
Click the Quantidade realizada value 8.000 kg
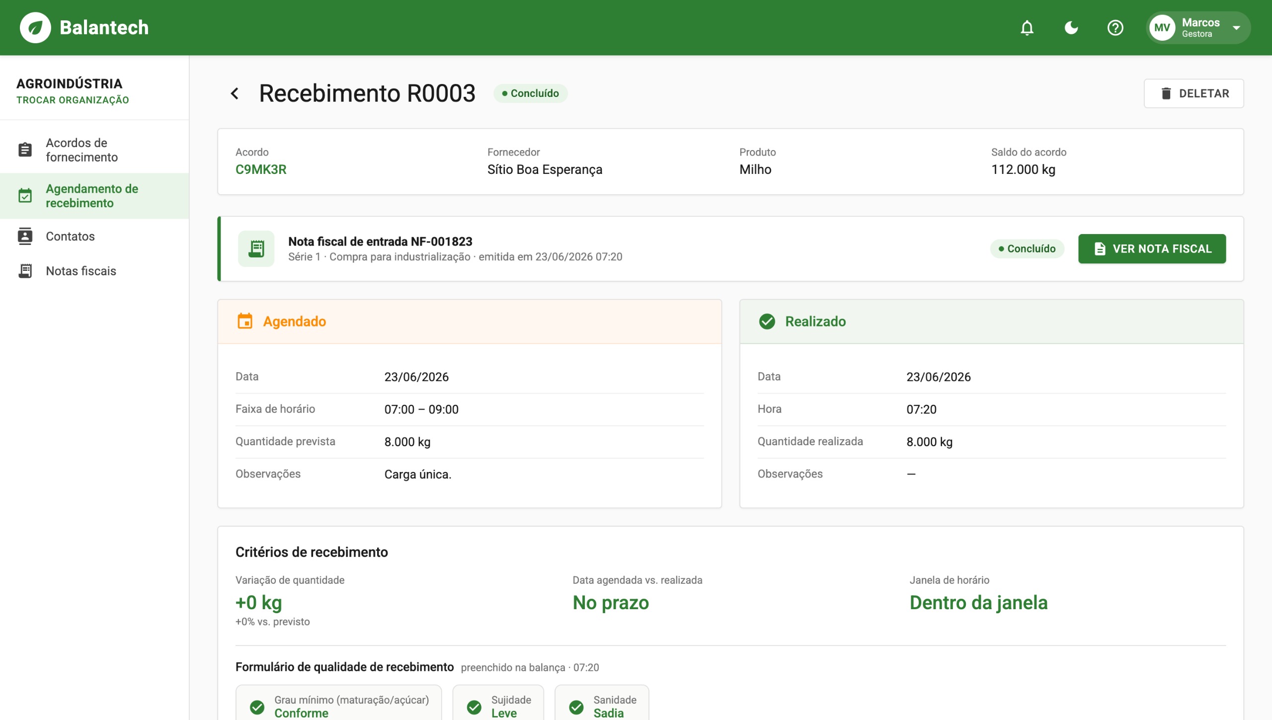[x=929, y=442]
